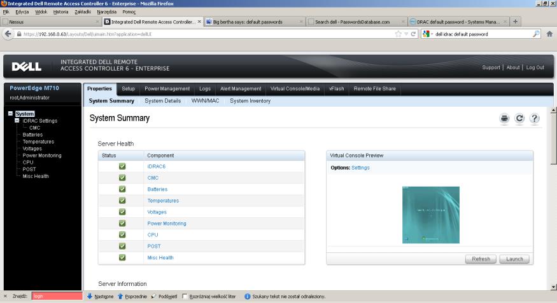Enable Rozróżniaj wielkość liter checkbox
This screenshot has width=557, height=303.
(x=185, y=296)
